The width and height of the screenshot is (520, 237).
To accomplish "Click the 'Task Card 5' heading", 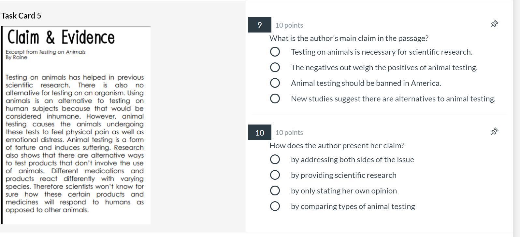I will coord(21,16).
